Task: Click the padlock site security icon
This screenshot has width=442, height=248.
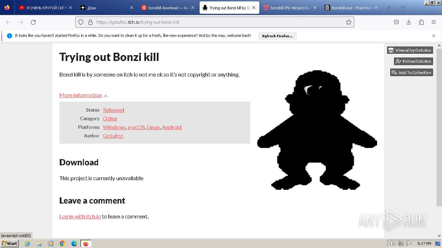Action: [x=90, y=22]
